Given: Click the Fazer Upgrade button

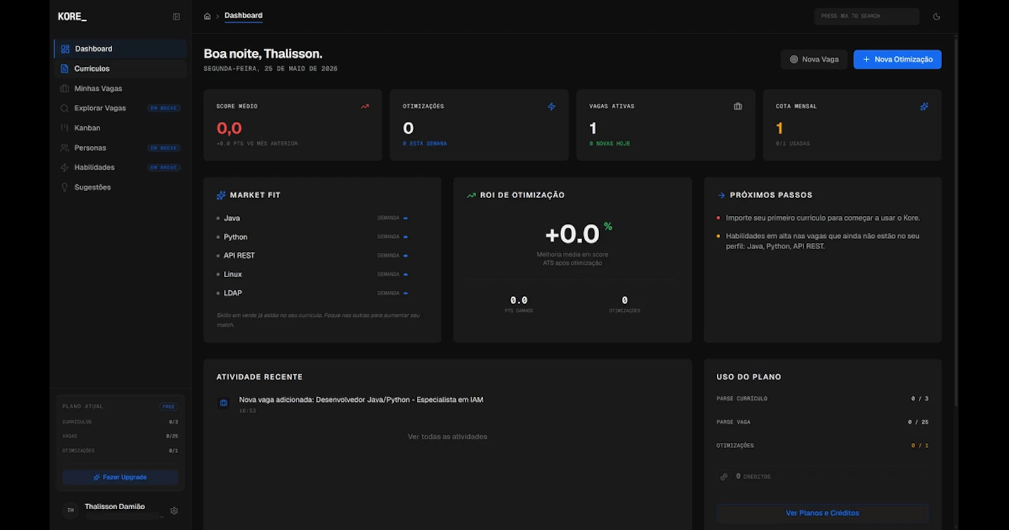Looking at the screenshot, I should (120, 478).
